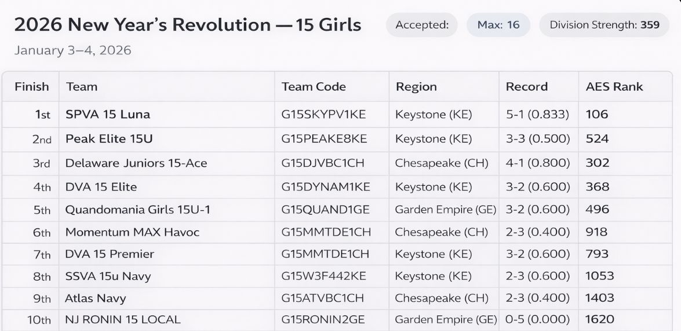Click the Finish column header
Image resolution: width=681 pixels, height=331 pixels.
[31, 87]
